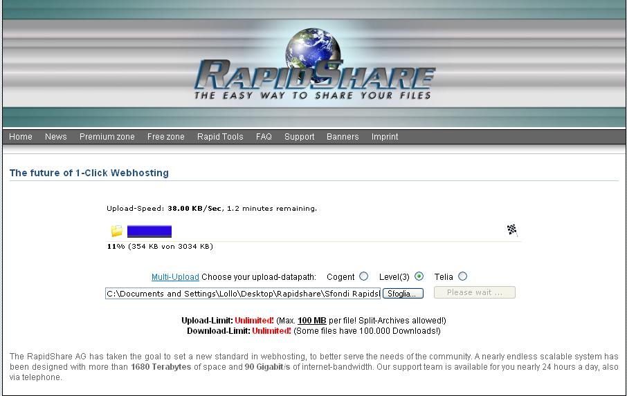Select the Telia datapath radio button

point(463,276)
